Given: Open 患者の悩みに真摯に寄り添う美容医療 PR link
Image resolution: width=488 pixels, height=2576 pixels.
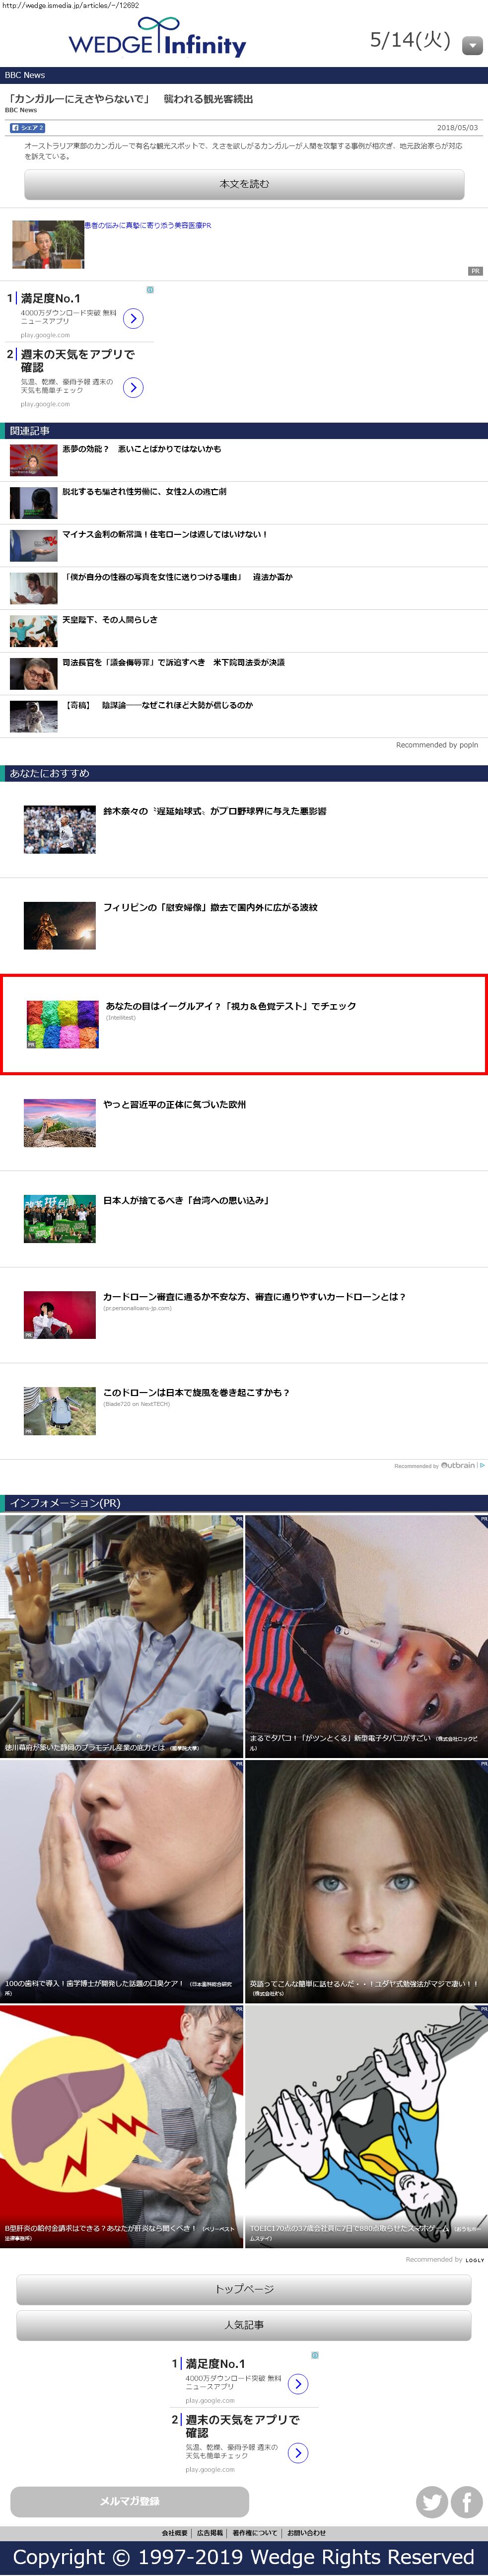Looking at the screenshot, I should (148, 226).
